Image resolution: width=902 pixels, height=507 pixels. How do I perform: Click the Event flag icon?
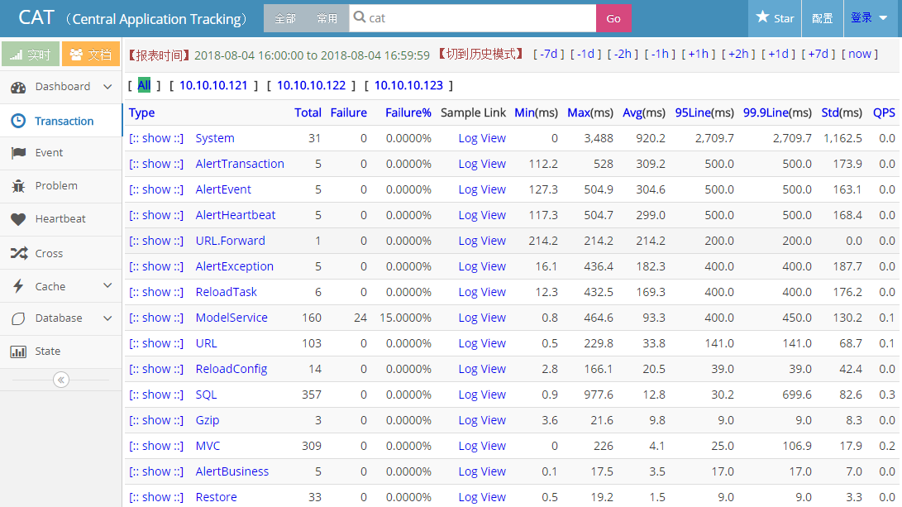18,152
